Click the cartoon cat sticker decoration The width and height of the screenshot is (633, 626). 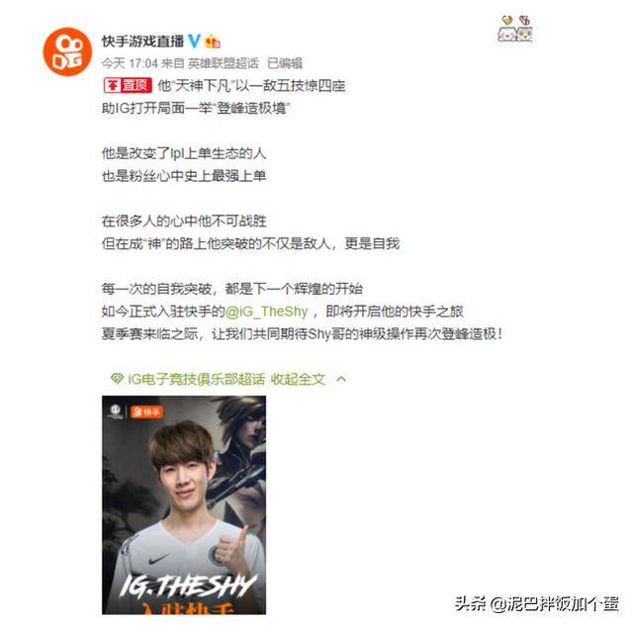tap(515, 29)
